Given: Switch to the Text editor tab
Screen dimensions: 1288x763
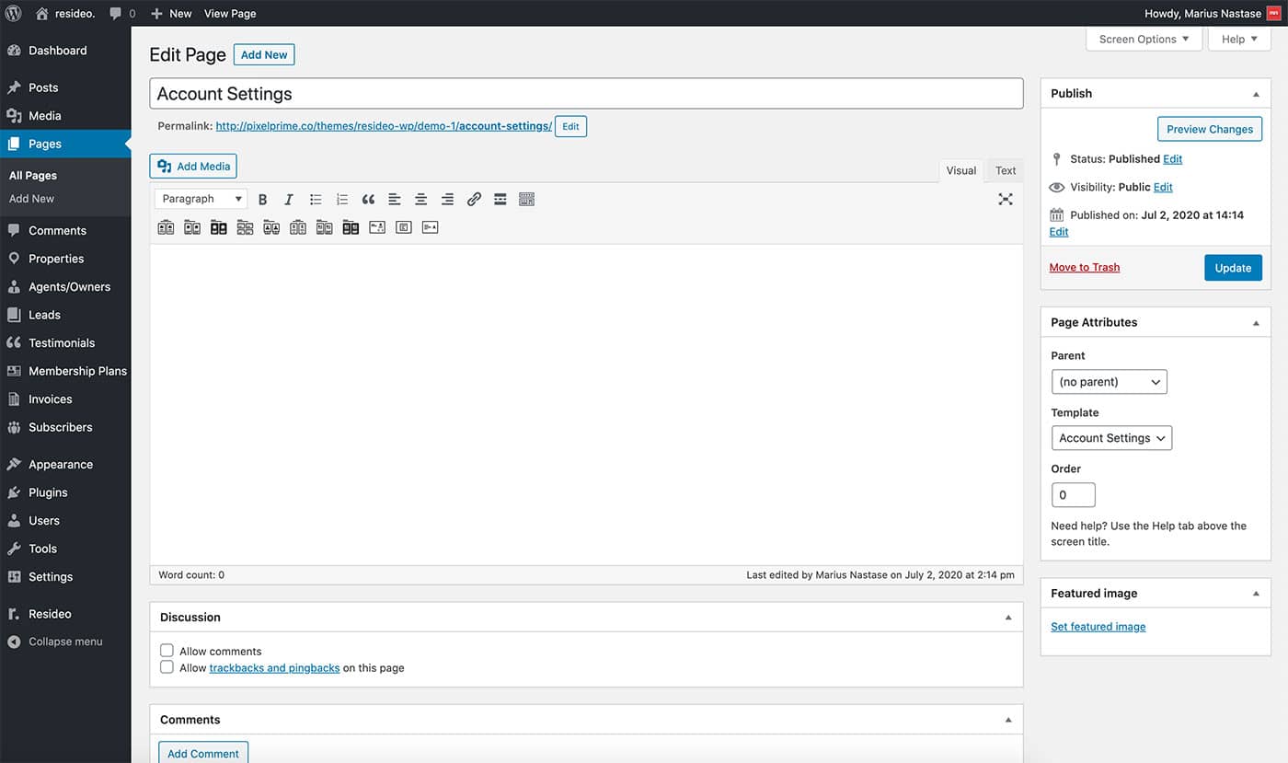Looking at the screenshot, I should pyautogui.click(x=1006, y=170).
